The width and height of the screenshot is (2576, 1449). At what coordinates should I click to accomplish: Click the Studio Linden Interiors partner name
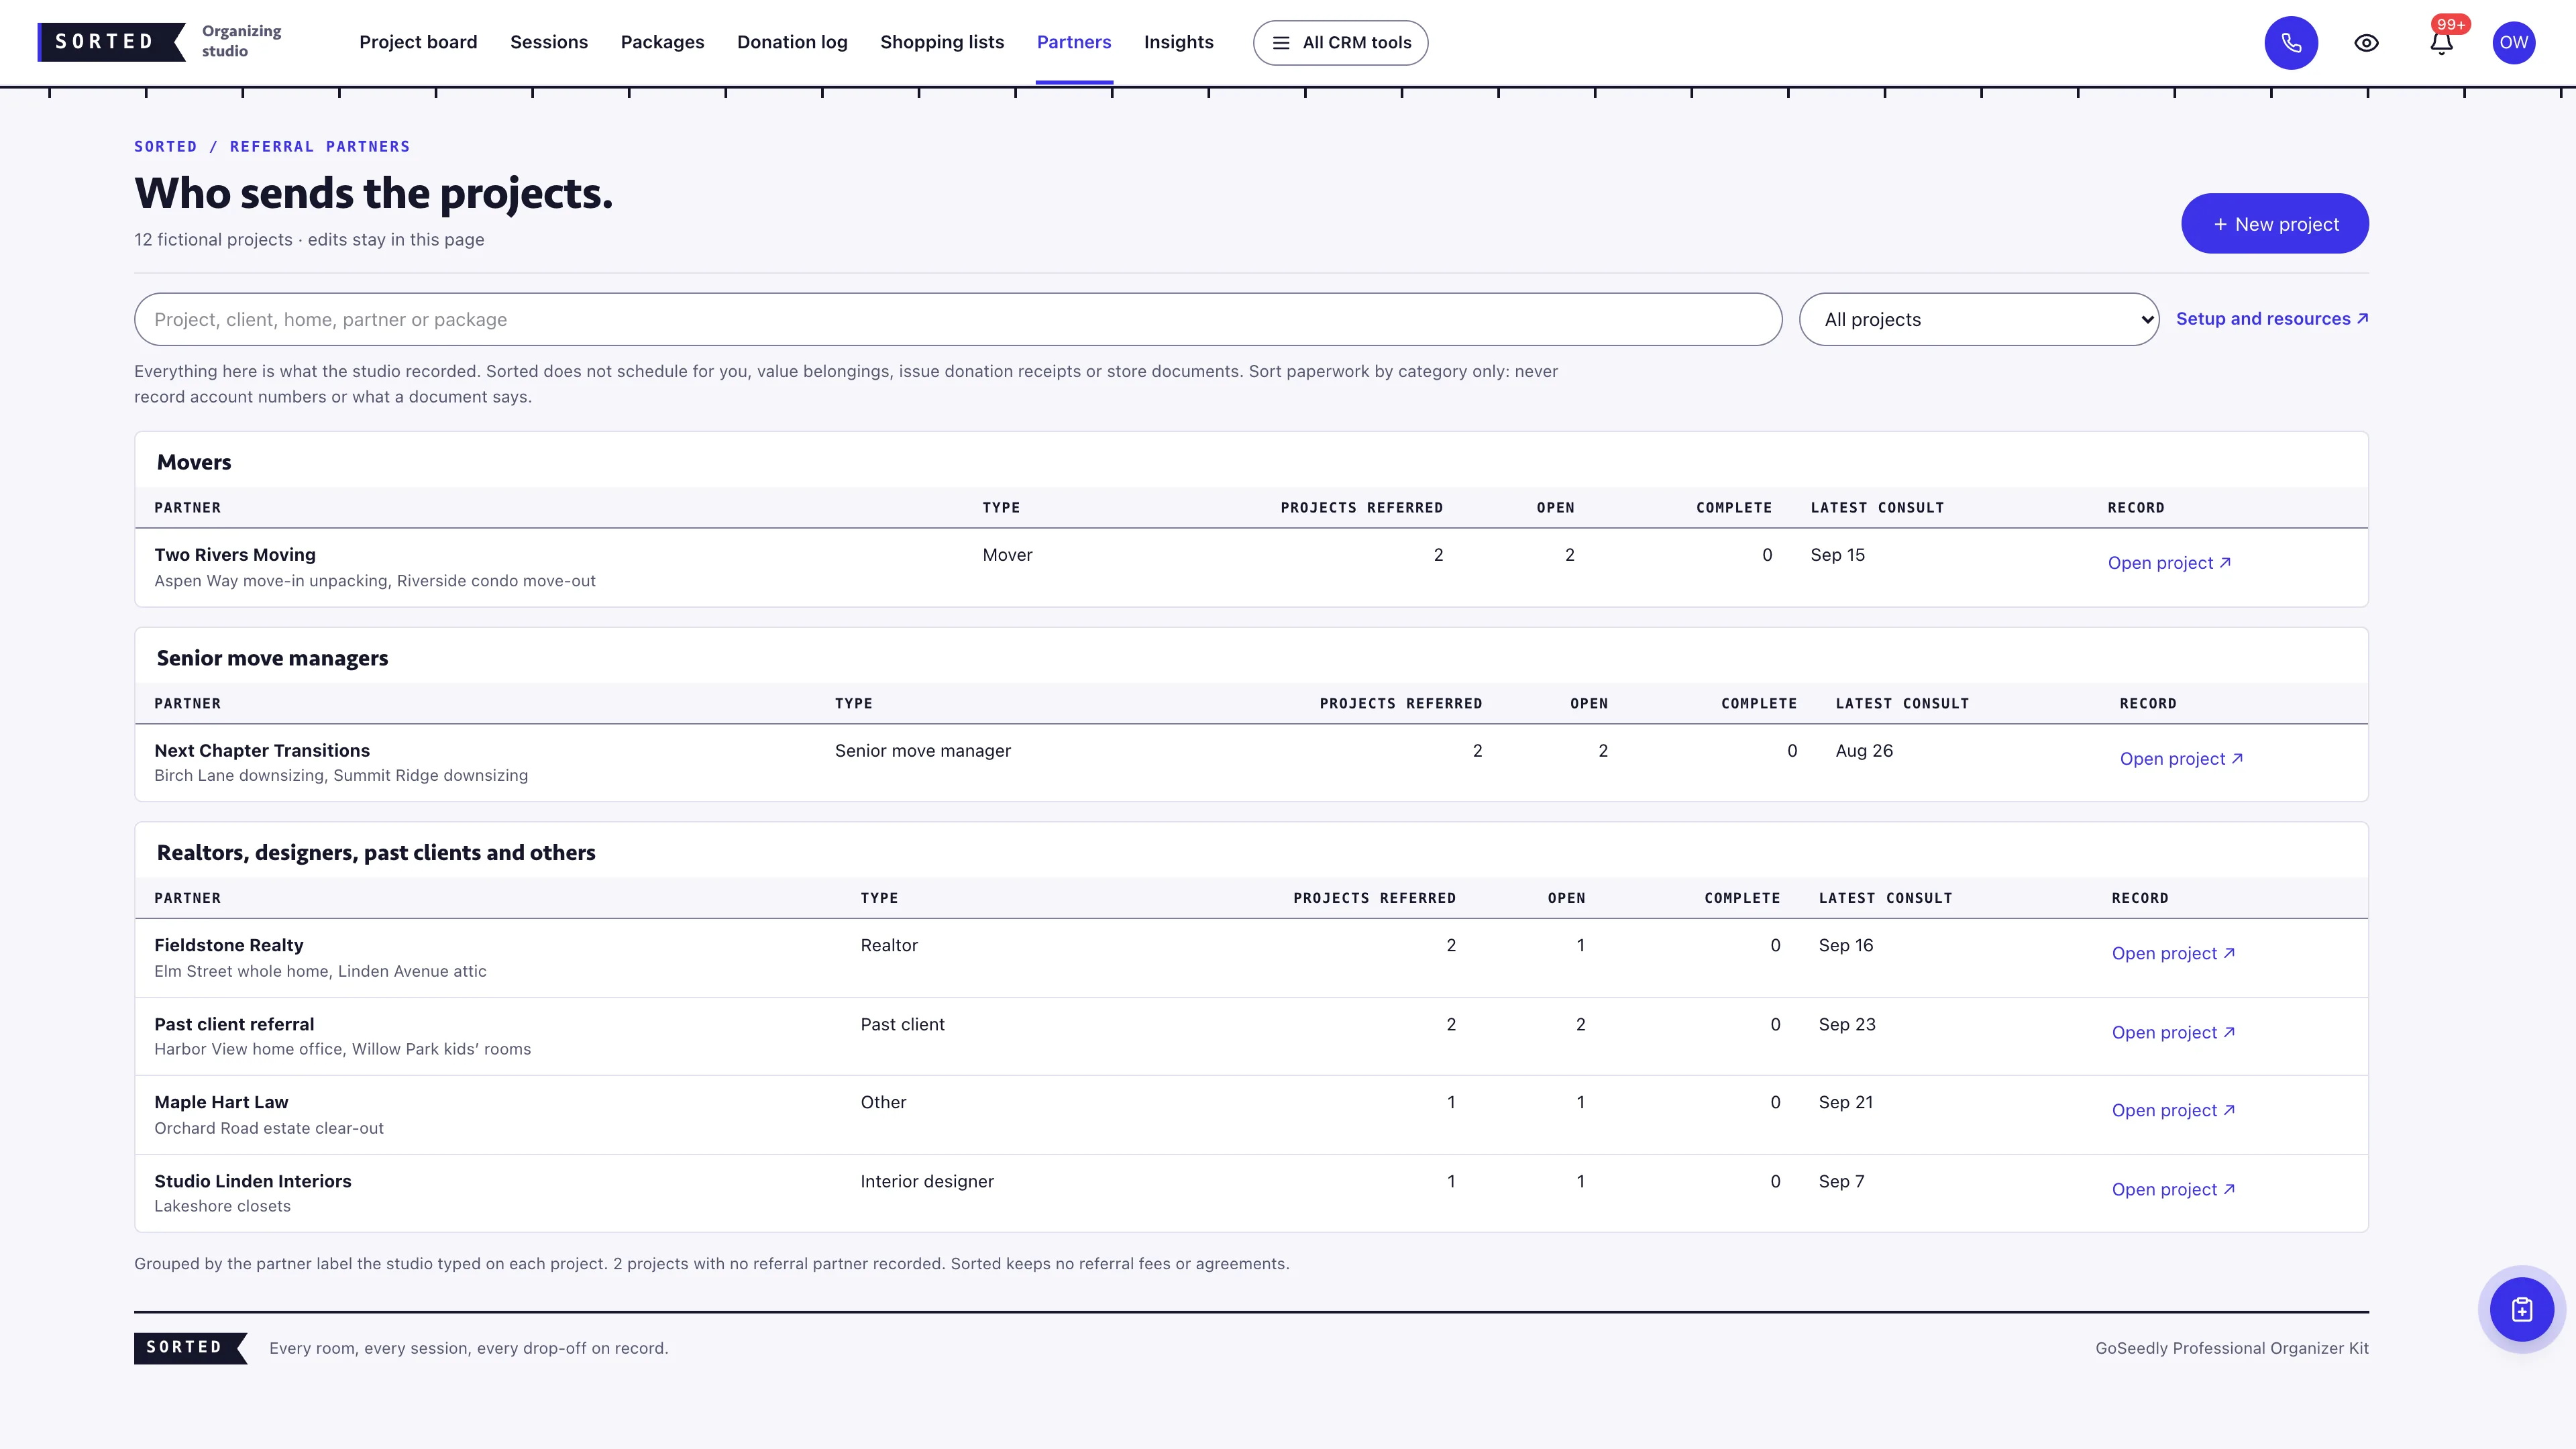pos(253,1181)
